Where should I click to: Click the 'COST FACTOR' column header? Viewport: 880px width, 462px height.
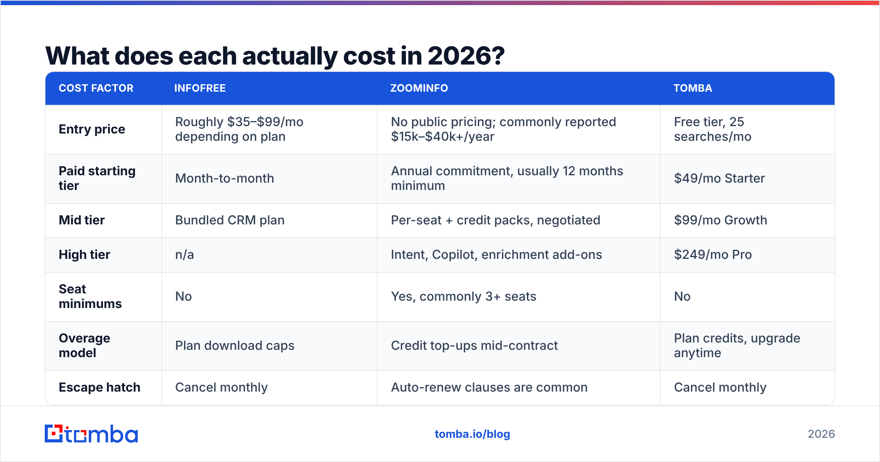[x=96, y=88]
